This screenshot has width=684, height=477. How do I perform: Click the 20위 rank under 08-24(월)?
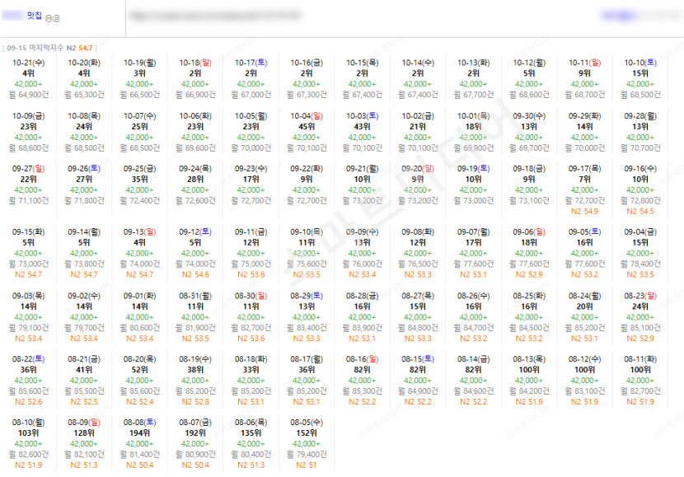point(584,306)
